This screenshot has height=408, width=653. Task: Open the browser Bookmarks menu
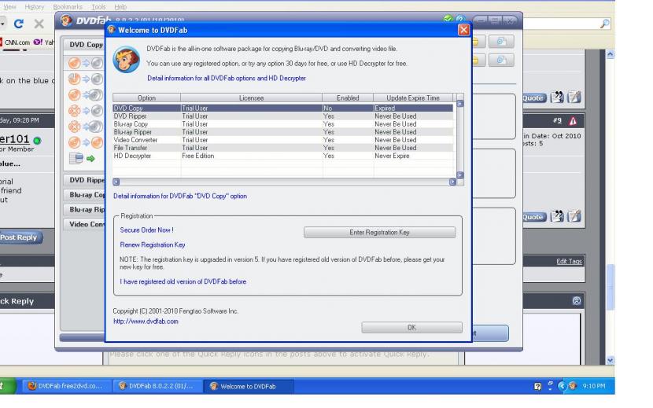[68, 6]
